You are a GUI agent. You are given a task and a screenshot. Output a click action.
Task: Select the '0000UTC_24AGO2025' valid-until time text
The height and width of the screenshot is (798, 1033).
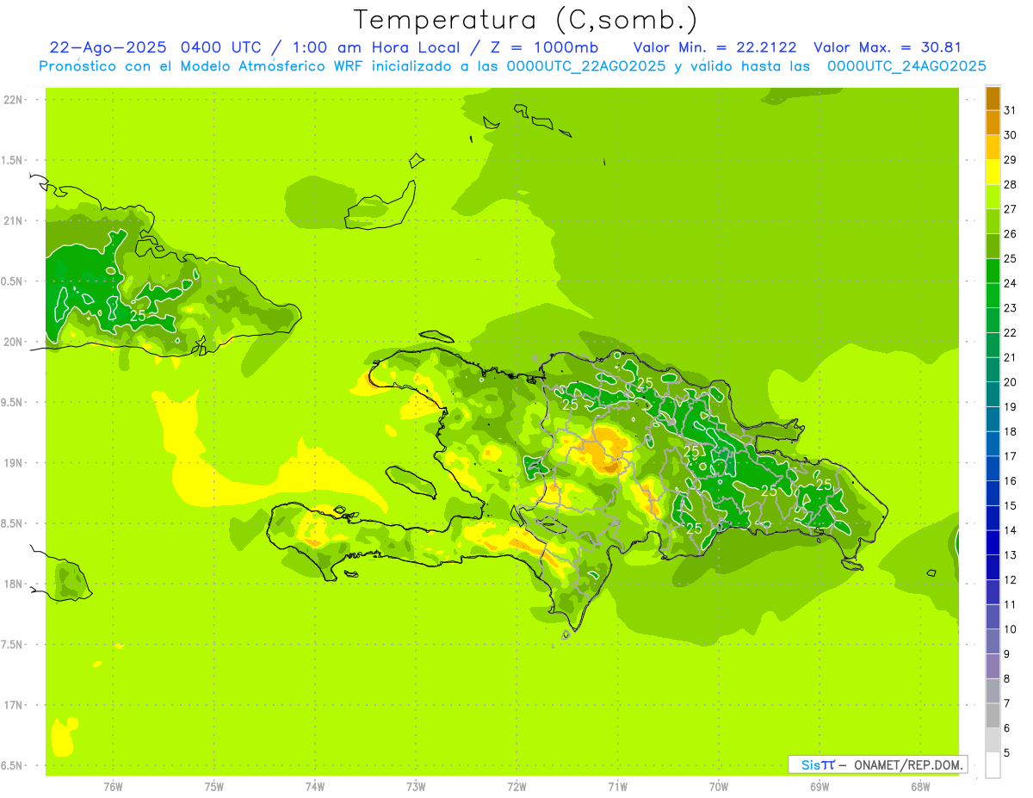point(906,66)
